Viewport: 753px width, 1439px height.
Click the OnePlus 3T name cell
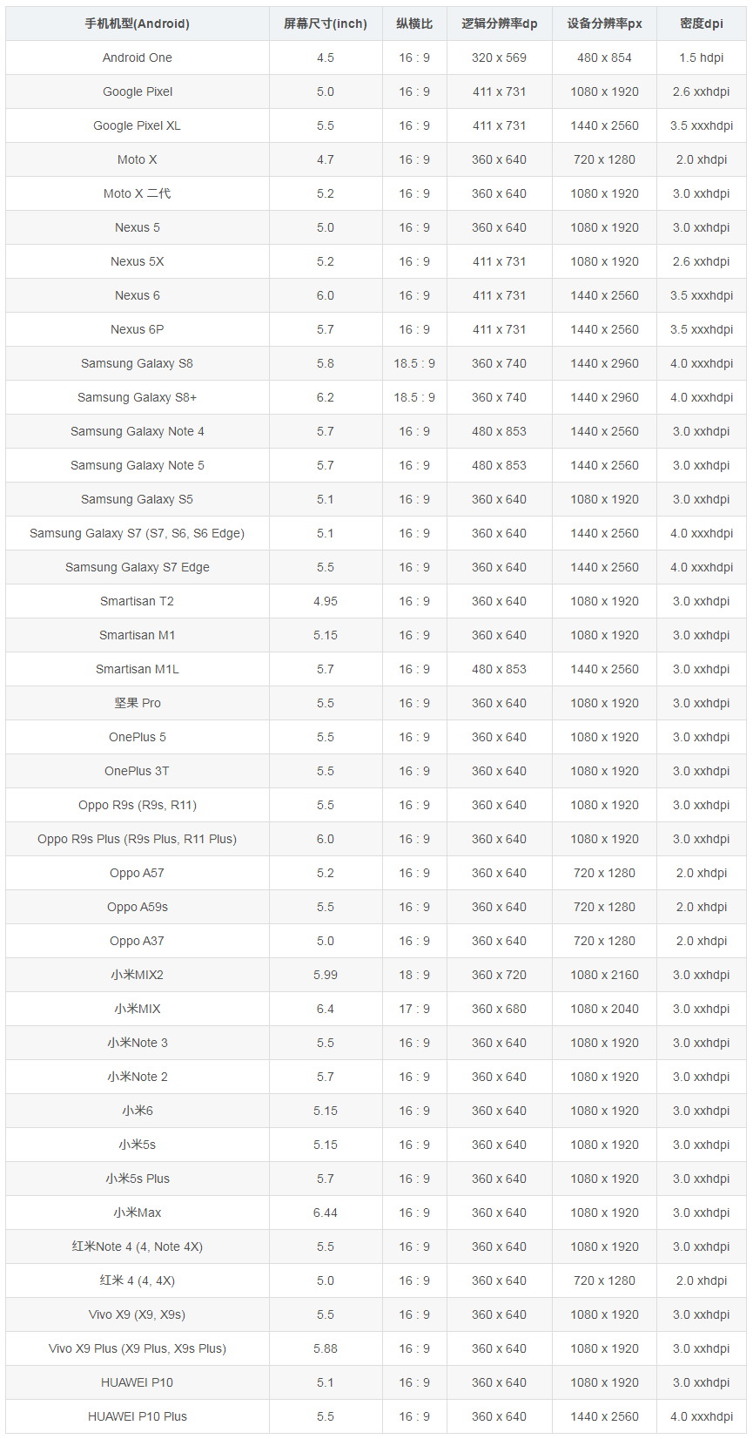(x=137, y=771)
